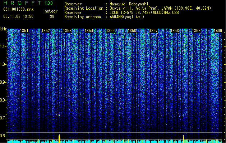Screen dimensions: 226x143
Task: Click the 1400 time marker
Action: [x=218, y=31]
